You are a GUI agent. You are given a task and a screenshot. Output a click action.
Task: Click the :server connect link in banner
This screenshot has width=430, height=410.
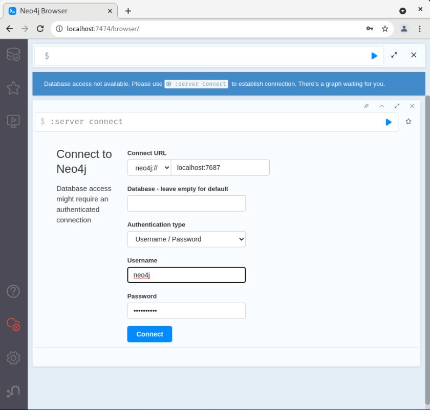click(x=197, y=84)
